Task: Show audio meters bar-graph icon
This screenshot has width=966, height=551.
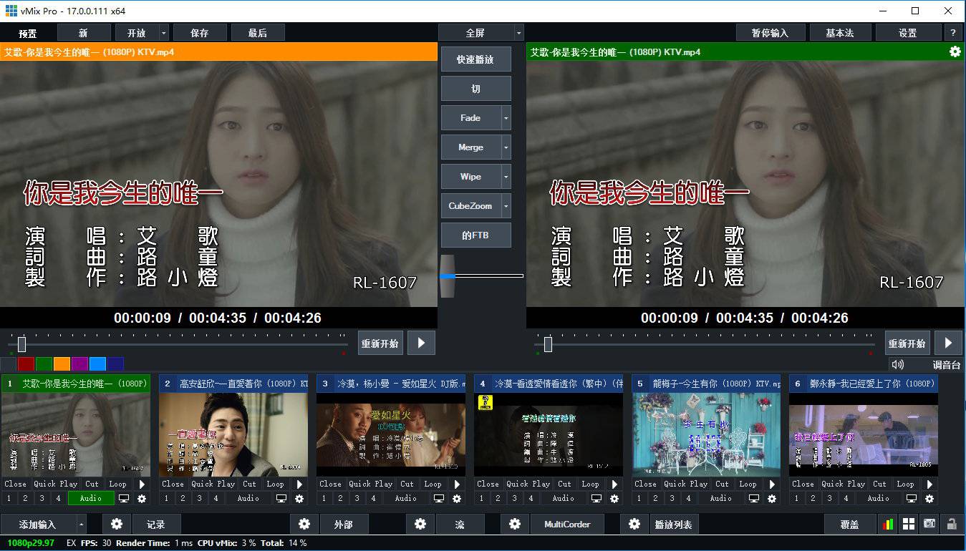Action: pyautogui.click(x=888, y=525)
